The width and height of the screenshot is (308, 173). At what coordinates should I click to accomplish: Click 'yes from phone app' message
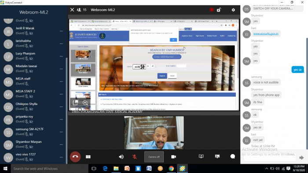coord(266,95)
